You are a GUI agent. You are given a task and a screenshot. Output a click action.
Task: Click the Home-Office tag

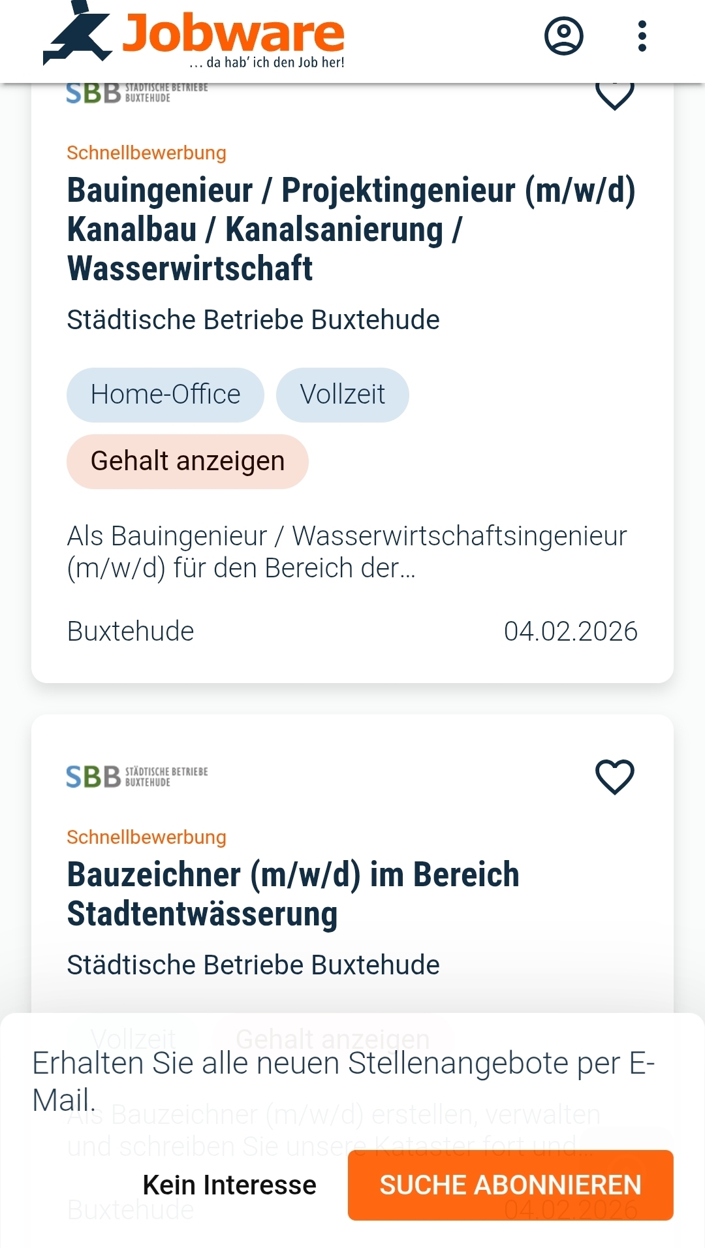pos(165,394)
